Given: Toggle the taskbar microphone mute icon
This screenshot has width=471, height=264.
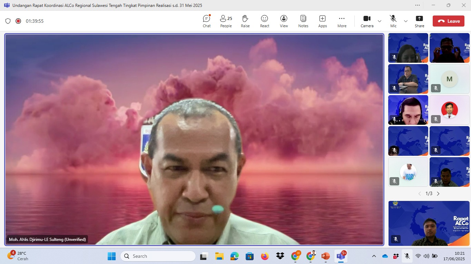Looking at the screenshot, I should [x=407, y=256].
